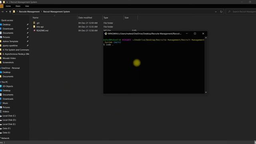Open the Home ribbon tab

click(8, 6)
